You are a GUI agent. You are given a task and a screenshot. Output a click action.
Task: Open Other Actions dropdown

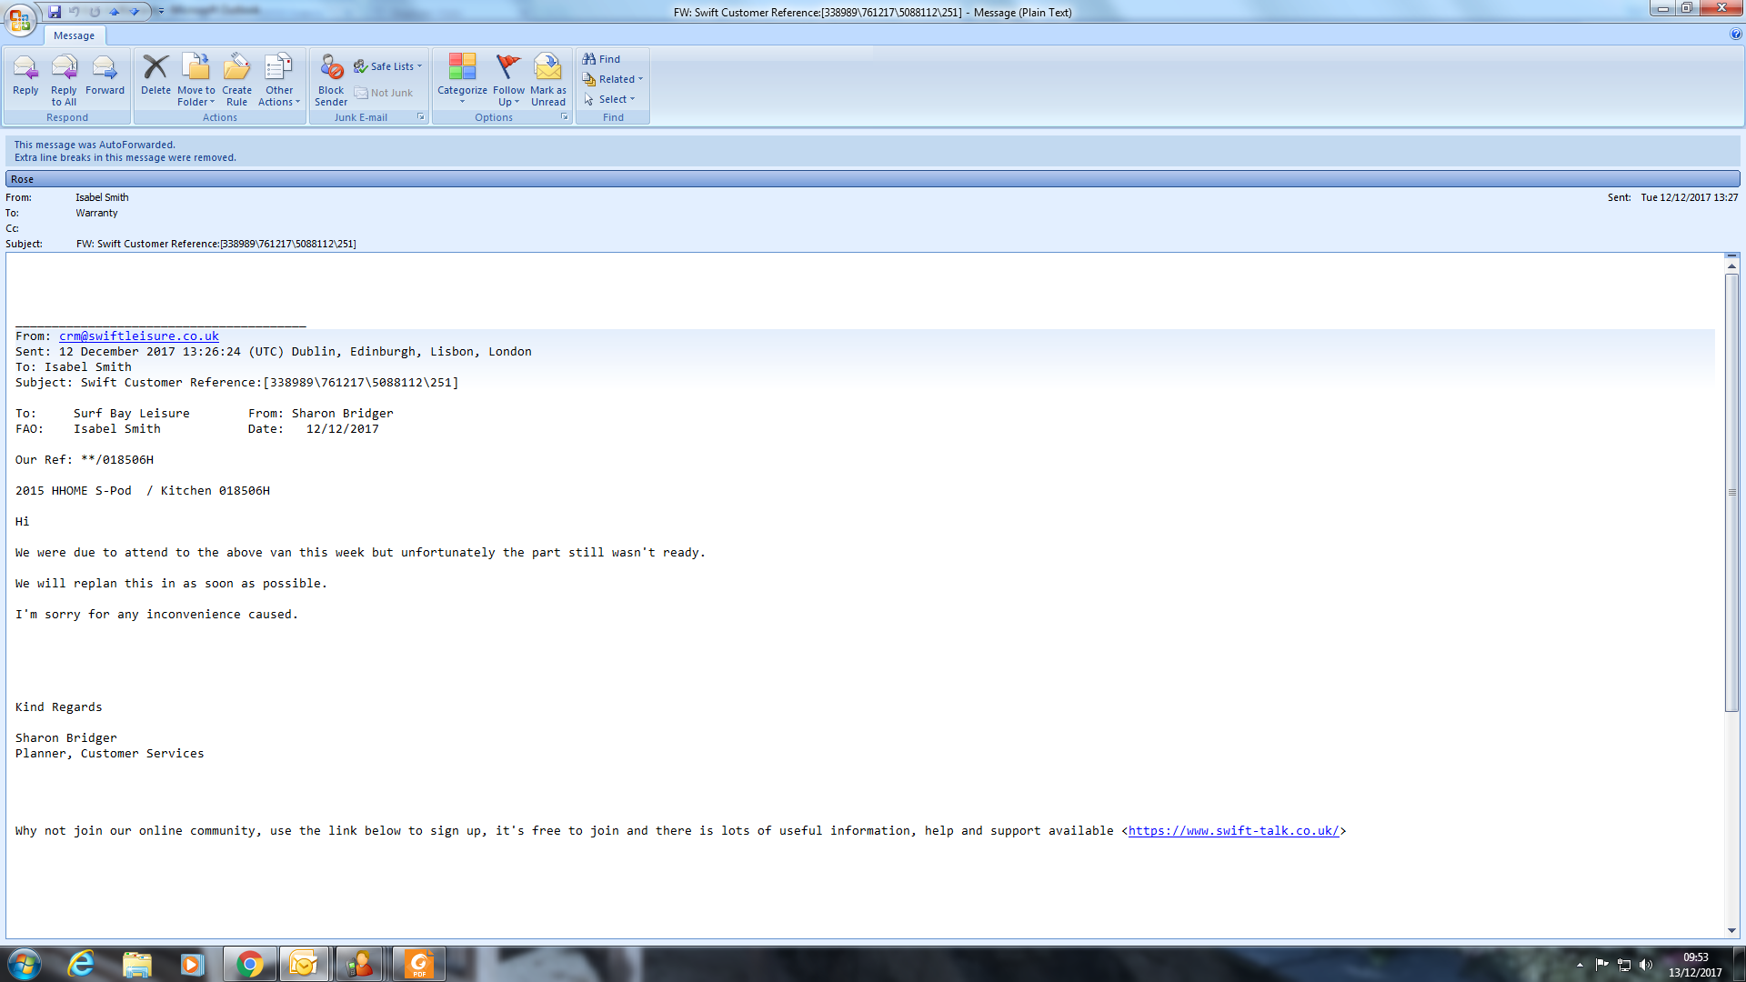pyautogui.click(x=279, y=95)
